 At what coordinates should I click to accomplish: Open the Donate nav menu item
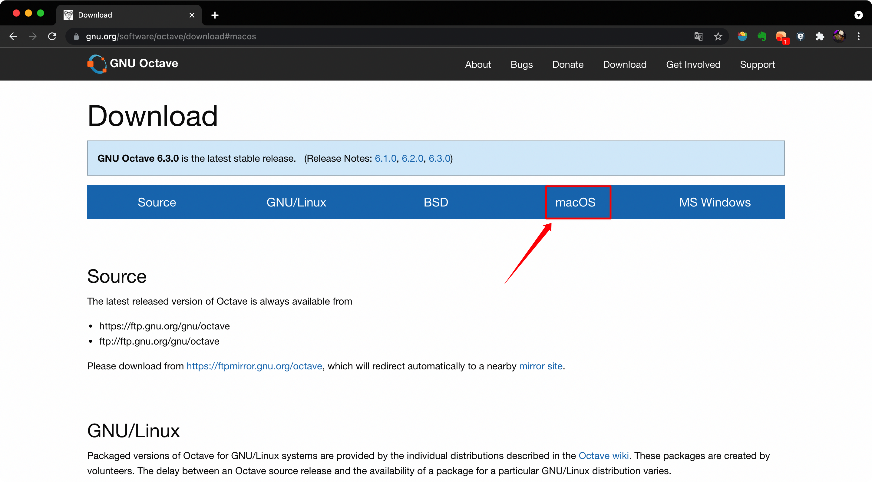point(568,64)
